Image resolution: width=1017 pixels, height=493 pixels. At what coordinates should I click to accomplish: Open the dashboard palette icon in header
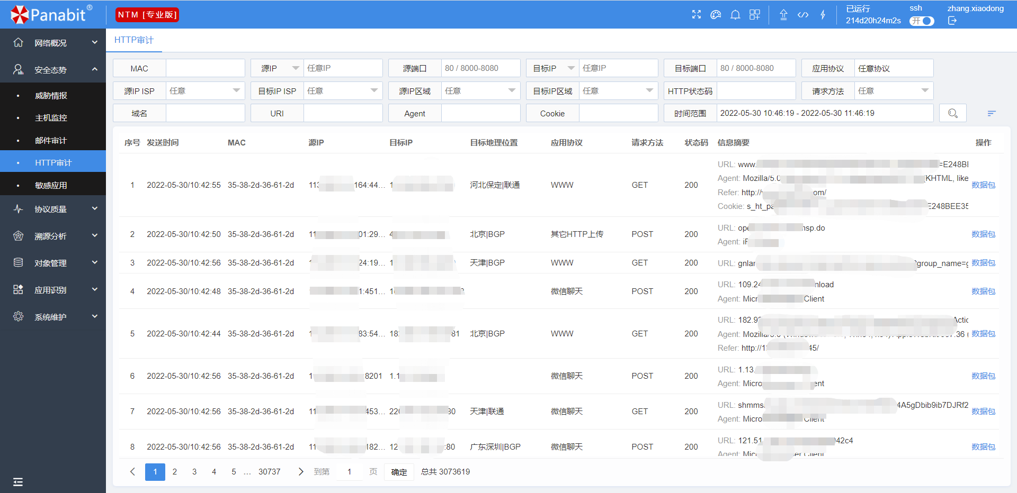pos(716,14)
